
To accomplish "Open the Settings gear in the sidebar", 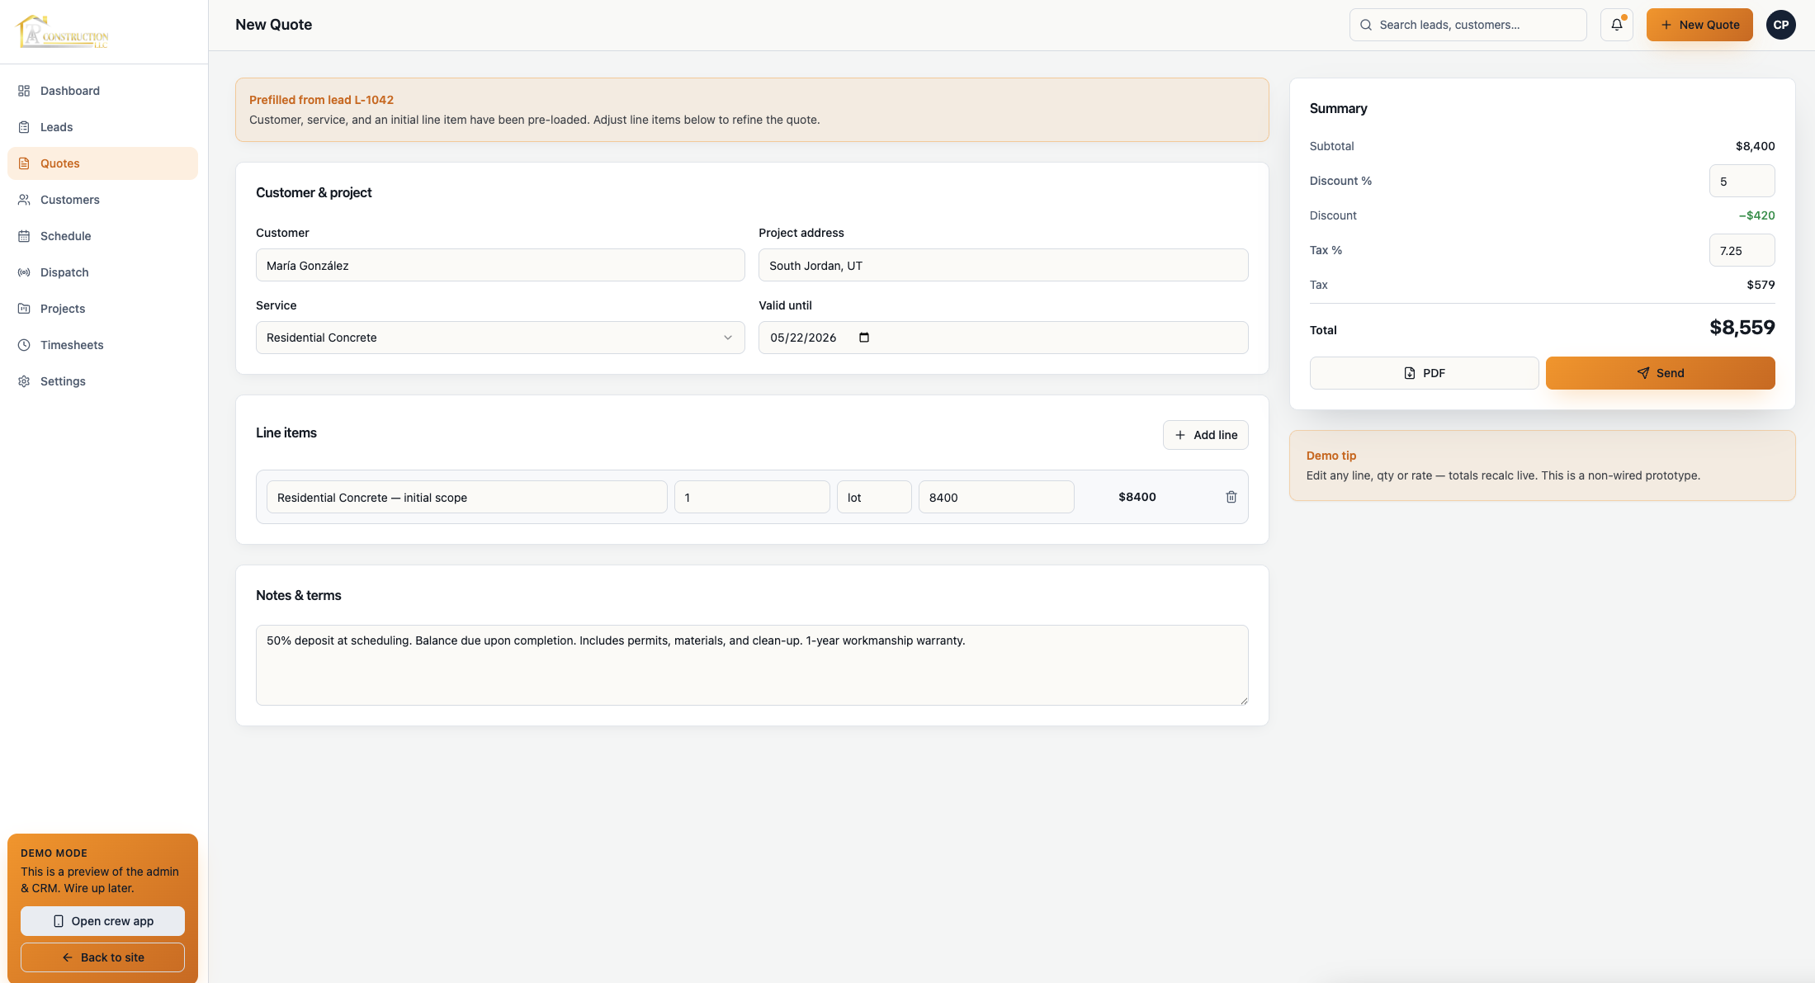I will [24, 381].
